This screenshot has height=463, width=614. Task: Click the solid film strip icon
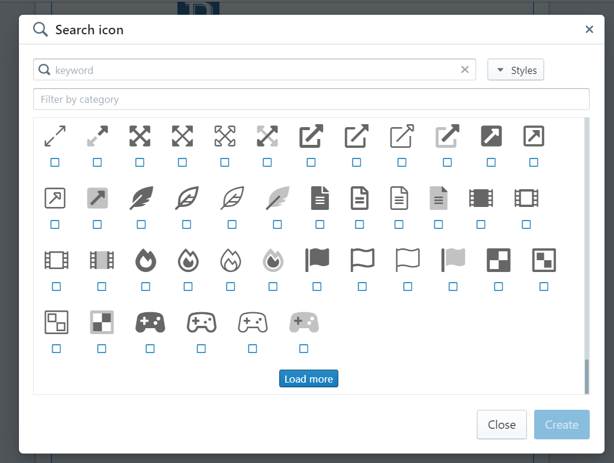[481, 198]
